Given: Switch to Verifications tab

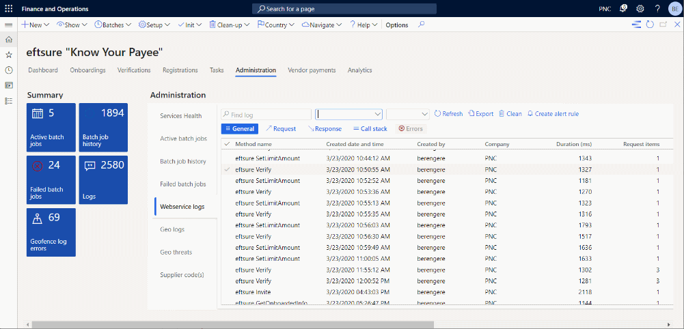Looking at the screenshot, I should point(134,70).
